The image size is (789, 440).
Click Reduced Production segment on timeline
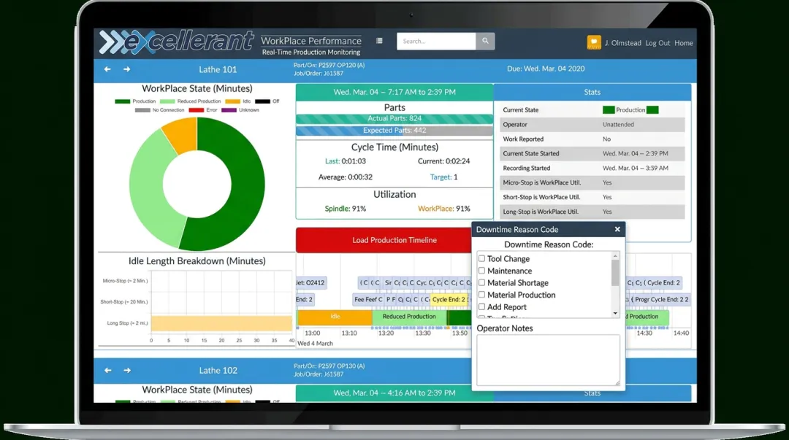coord(409,317)
